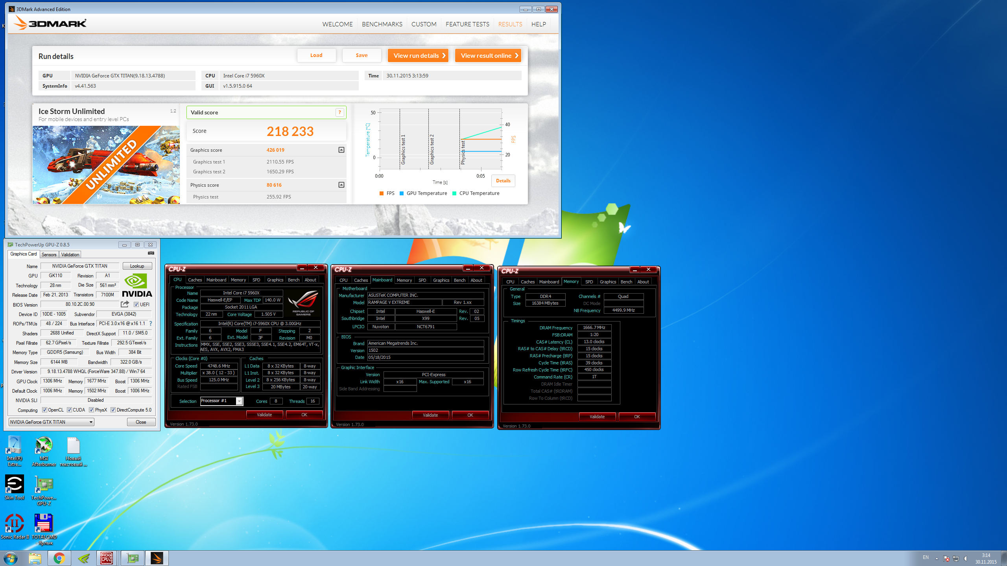The width and height of the screenshot is (1007, 566).
Task: Click GPU Temperature blue legend swatch
Action: click(402, 193)
